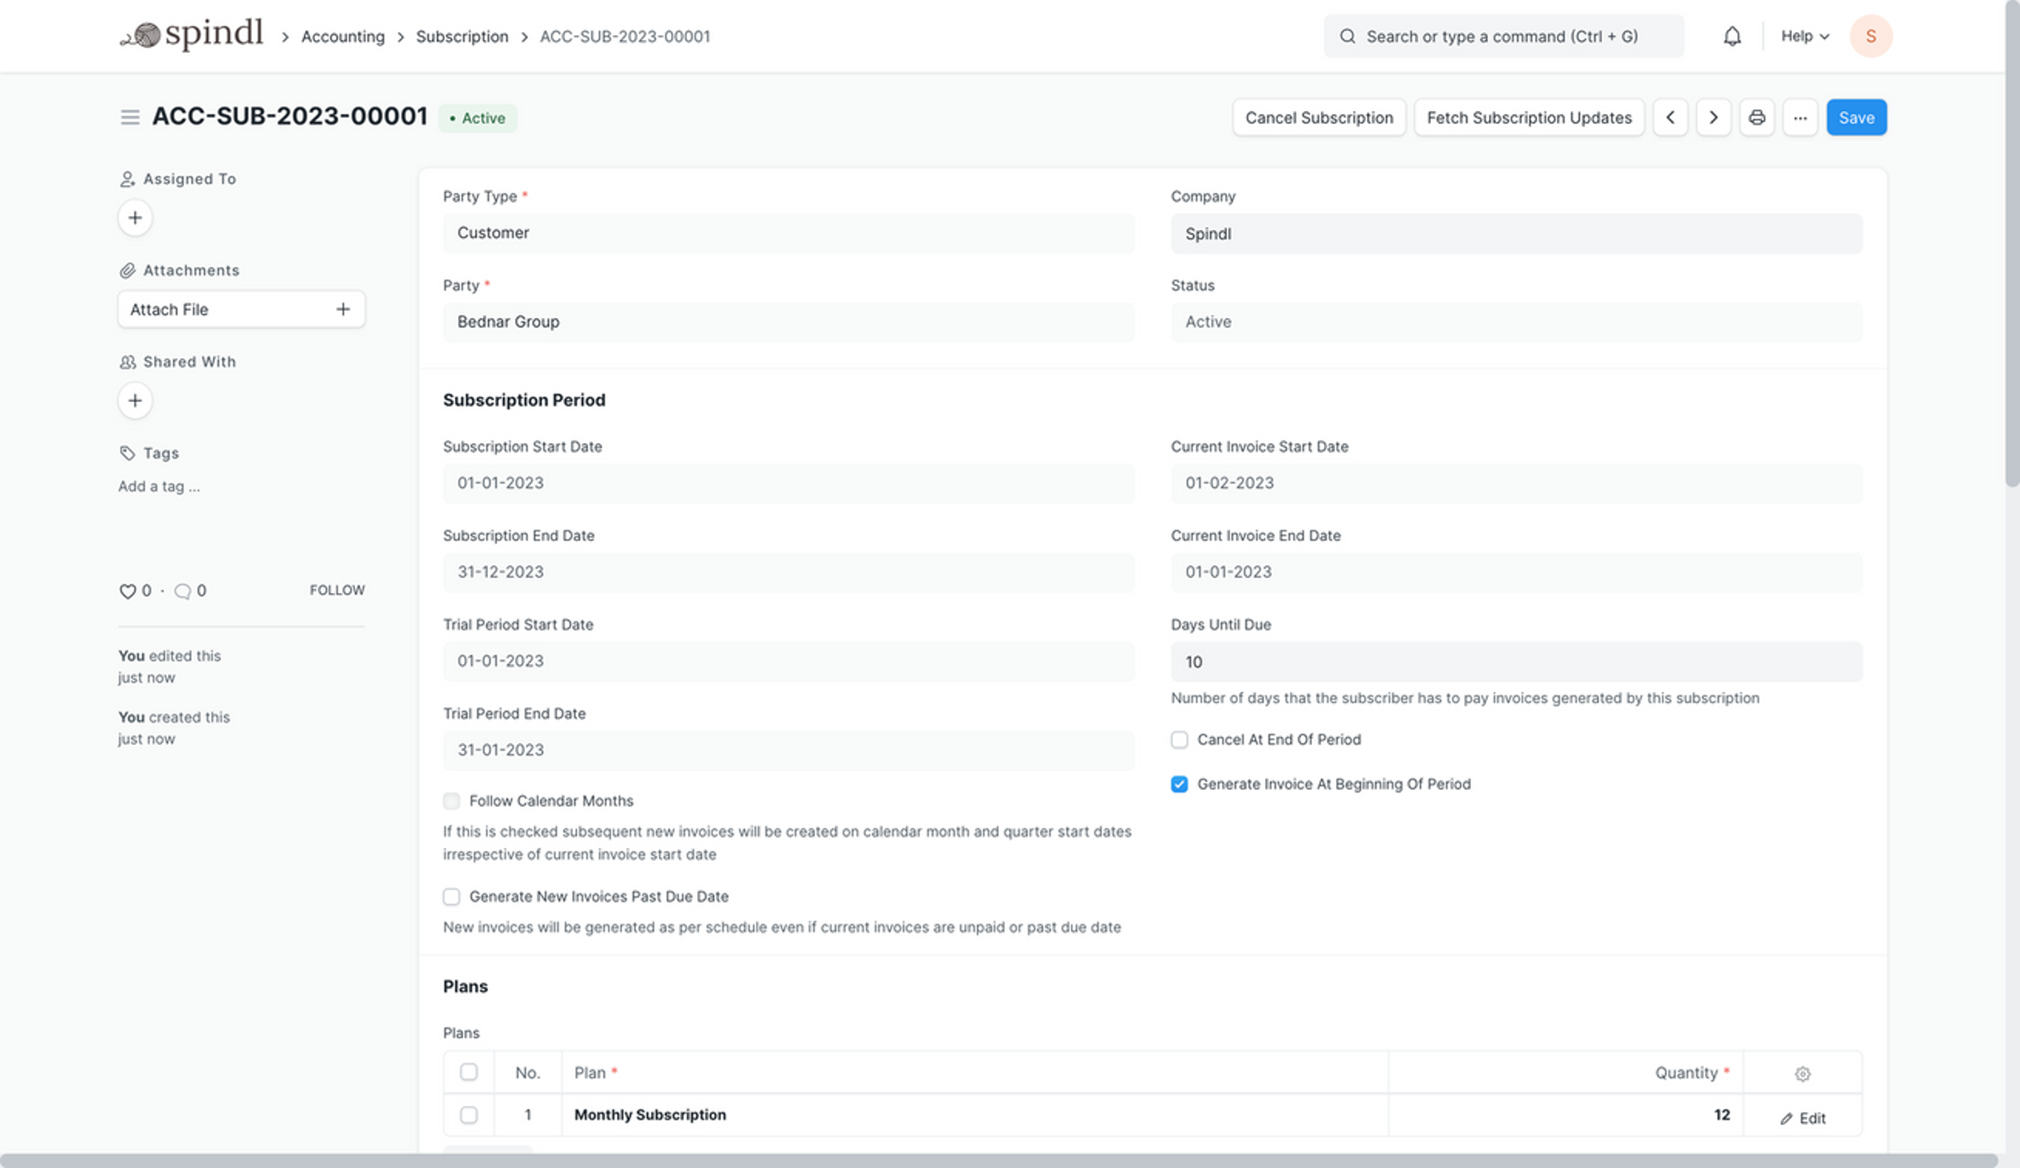Navigate to Accounting breadcrumb
The image size is (2020, 1168).
pyautogui.click(x=342, y=36)
